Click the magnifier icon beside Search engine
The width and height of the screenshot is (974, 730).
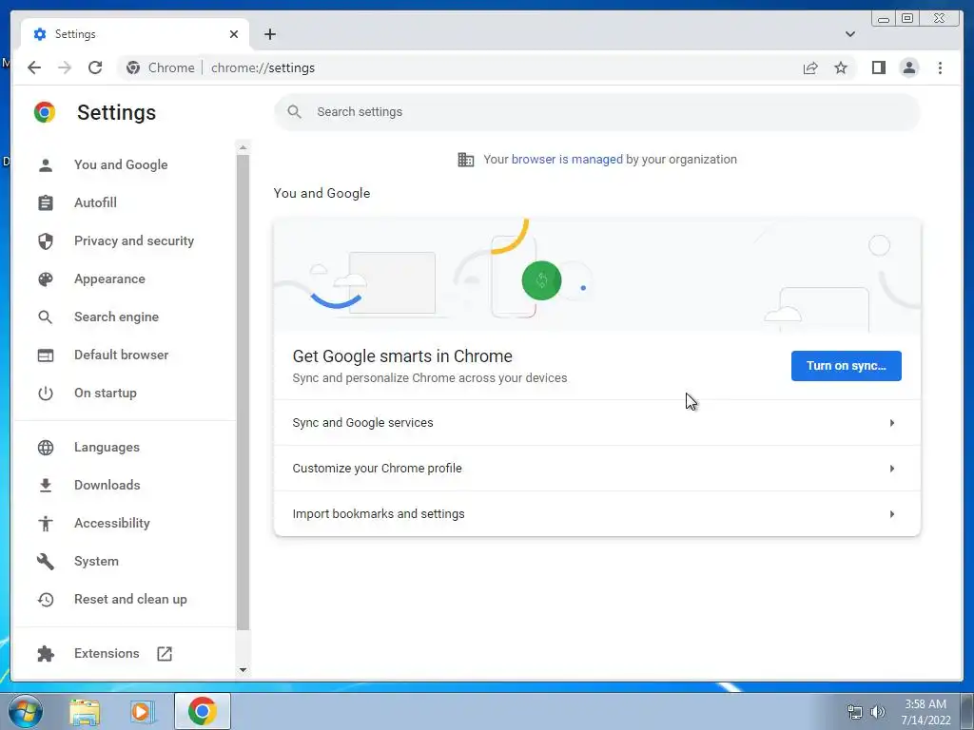pos(46,317)
